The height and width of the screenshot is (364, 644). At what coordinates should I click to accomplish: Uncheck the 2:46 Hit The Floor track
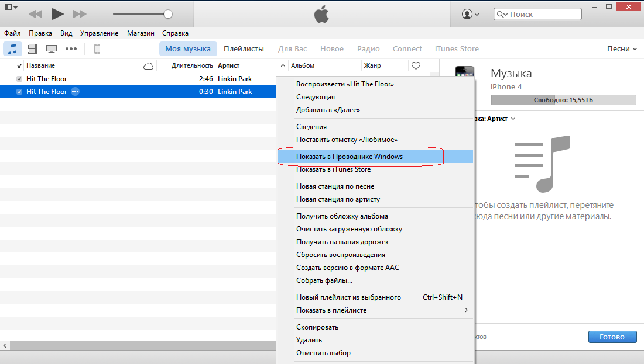tap(19, 79)
